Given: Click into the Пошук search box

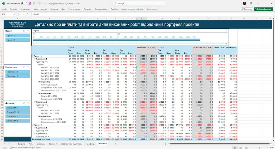Looking at the screenshot, I should pyautogui.click(x=139, y=3).
